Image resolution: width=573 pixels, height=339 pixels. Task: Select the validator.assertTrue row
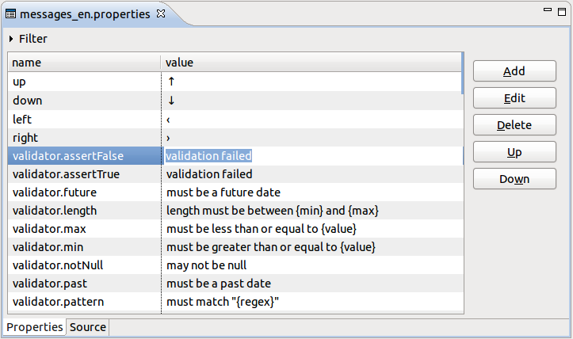click(235, 174)
